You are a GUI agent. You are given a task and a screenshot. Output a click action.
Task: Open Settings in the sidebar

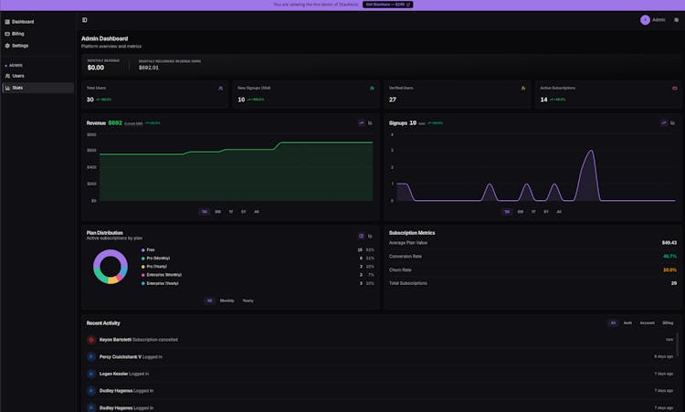20,45
